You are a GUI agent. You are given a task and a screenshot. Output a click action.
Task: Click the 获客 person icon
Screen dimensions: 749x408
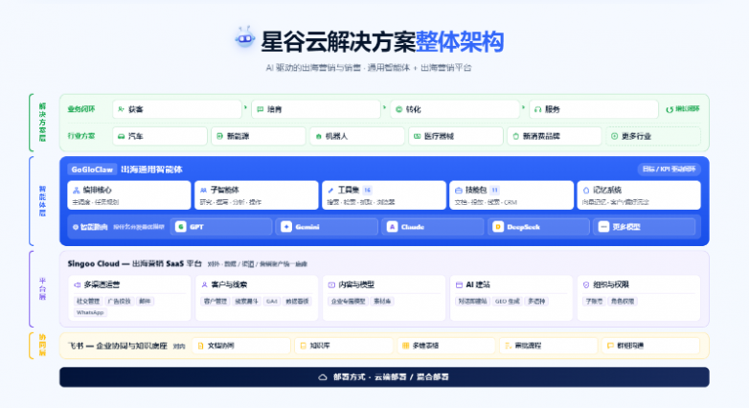122,109
